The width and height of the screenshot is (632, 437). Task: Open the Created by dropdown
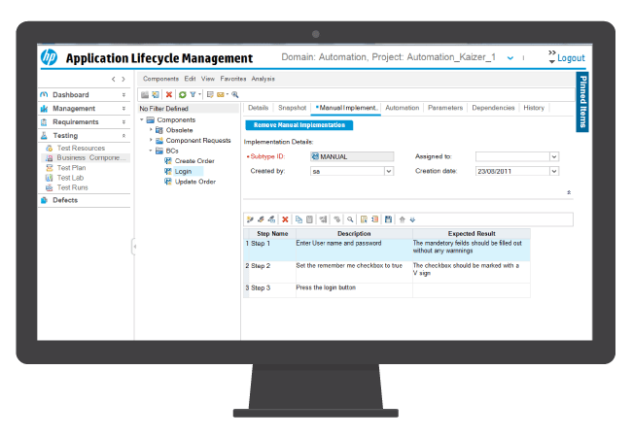click(389, 171)
